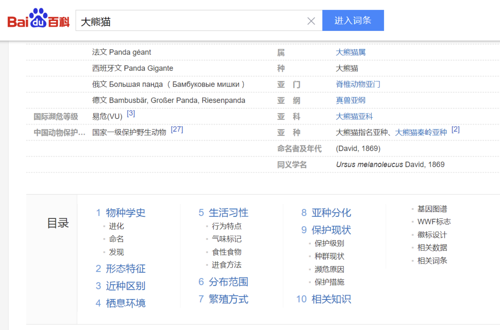Viewport: 500px width, 330px height.
Task: Go to the 食性食物 subsection
Action: point(227,252)
